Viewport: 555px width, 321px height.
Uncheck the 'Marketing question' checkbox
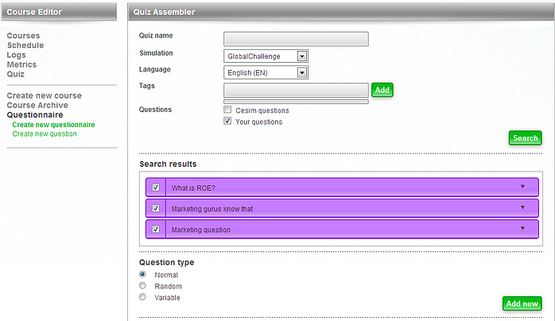pyautogui.click(x=156, y=230)
